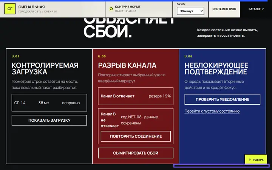
Task: Click the ГОРОДСКАЯ СЕТЬ / СМЕНА 04 subtitle
Action: 38,12
